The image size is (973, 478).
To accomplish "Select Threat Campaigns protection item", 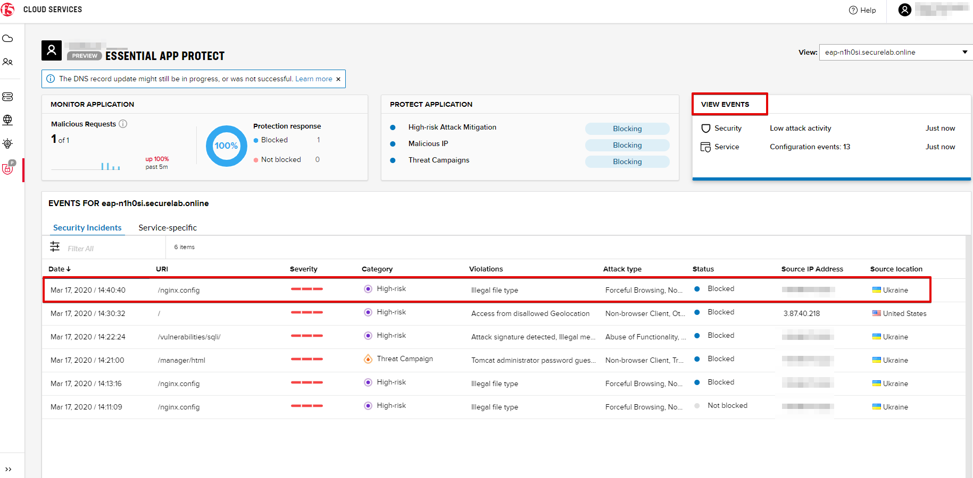I will pos(439,160).
